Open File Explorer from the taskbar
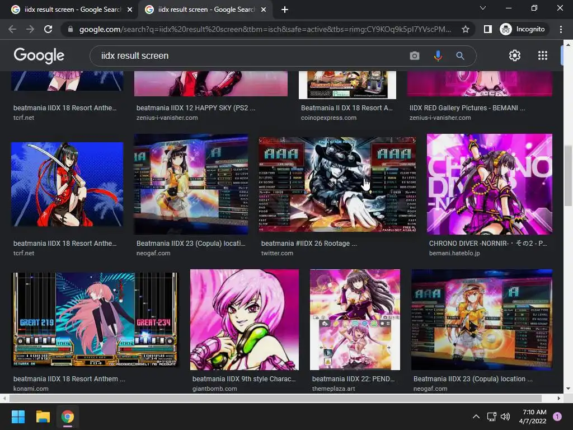 tap(43, 417)
